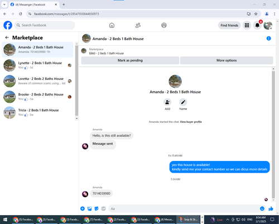Click the Message sent bubble

(x=103, y=144)
